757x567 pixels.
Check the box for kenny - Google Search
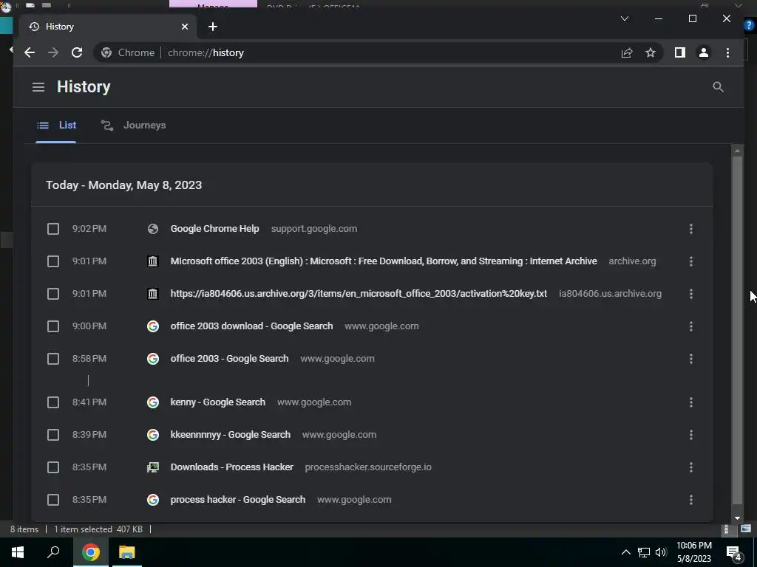click(x=53, y=402)
